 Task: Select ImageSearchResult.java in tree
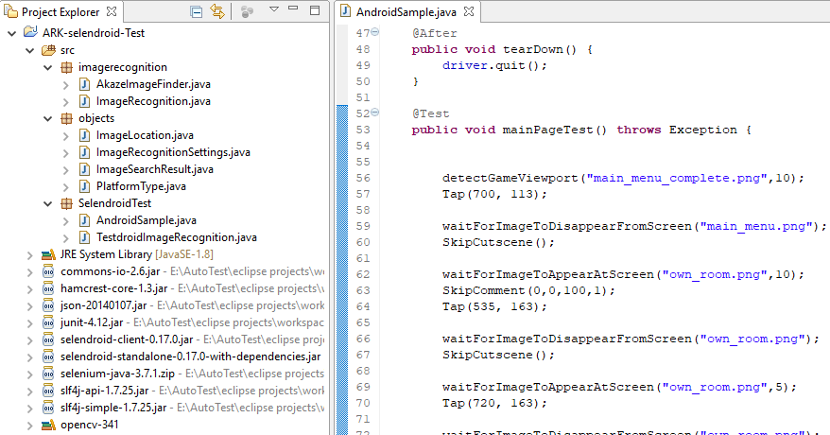pyautogui.click(x=155, y=169)
